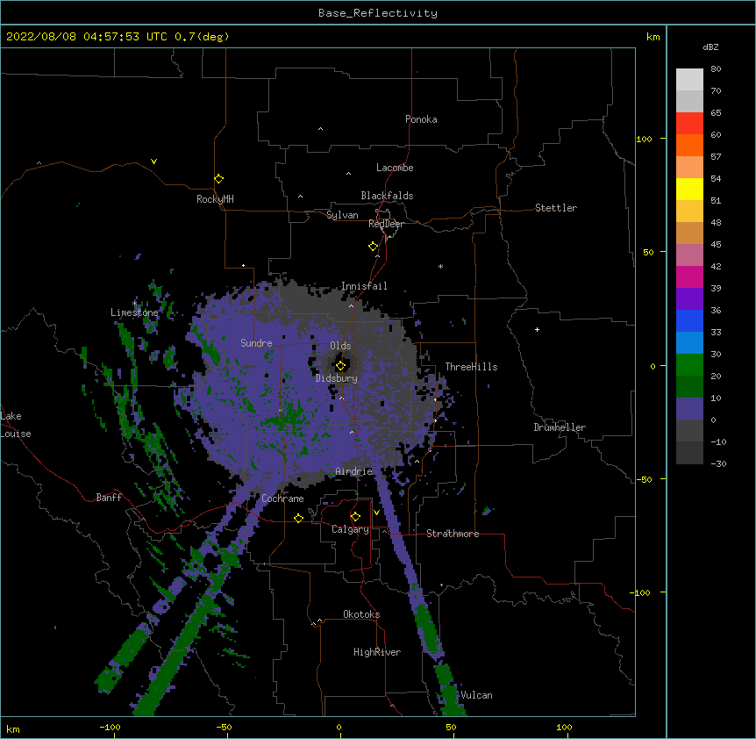This screenshot has width=756, height=739.
Task: Click the RockyMH label
Action: (215, 199)
